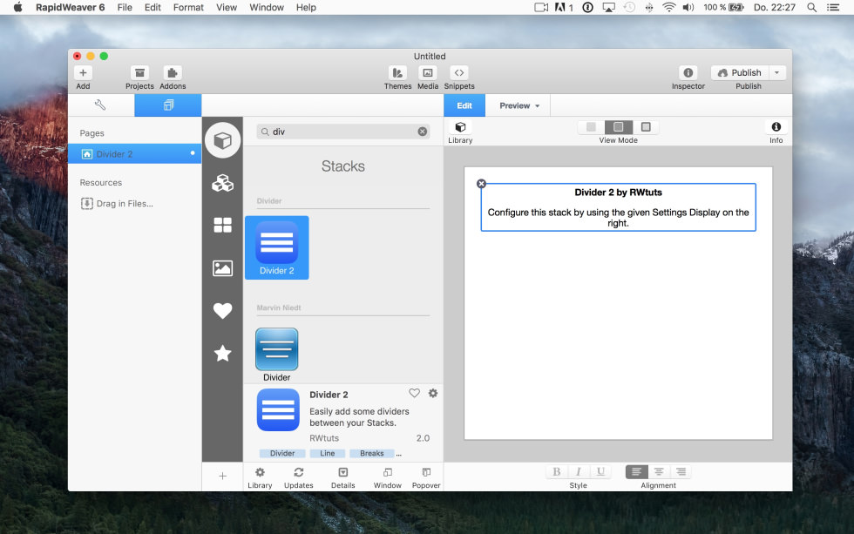Toggle italic text style
The image size is (854, 534).
point(579,471)
